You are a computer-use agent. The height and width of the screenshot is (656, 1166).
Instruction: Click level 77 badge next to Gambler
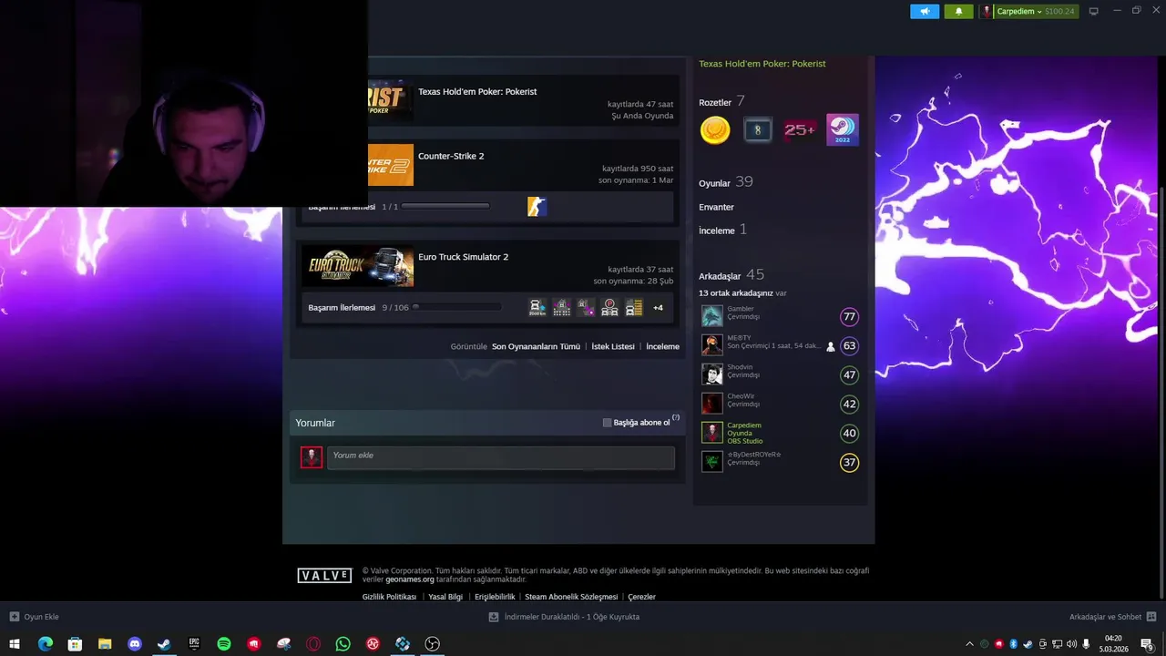click(x=849, y=317)
